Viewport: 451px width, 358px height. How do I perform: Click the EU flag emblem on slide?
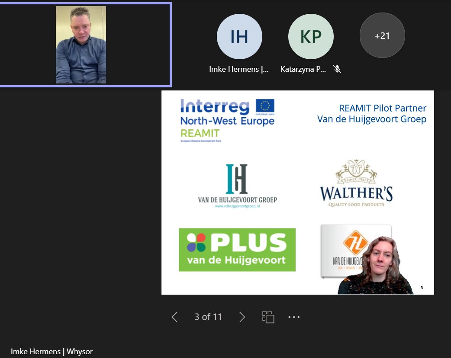[265, 106]
